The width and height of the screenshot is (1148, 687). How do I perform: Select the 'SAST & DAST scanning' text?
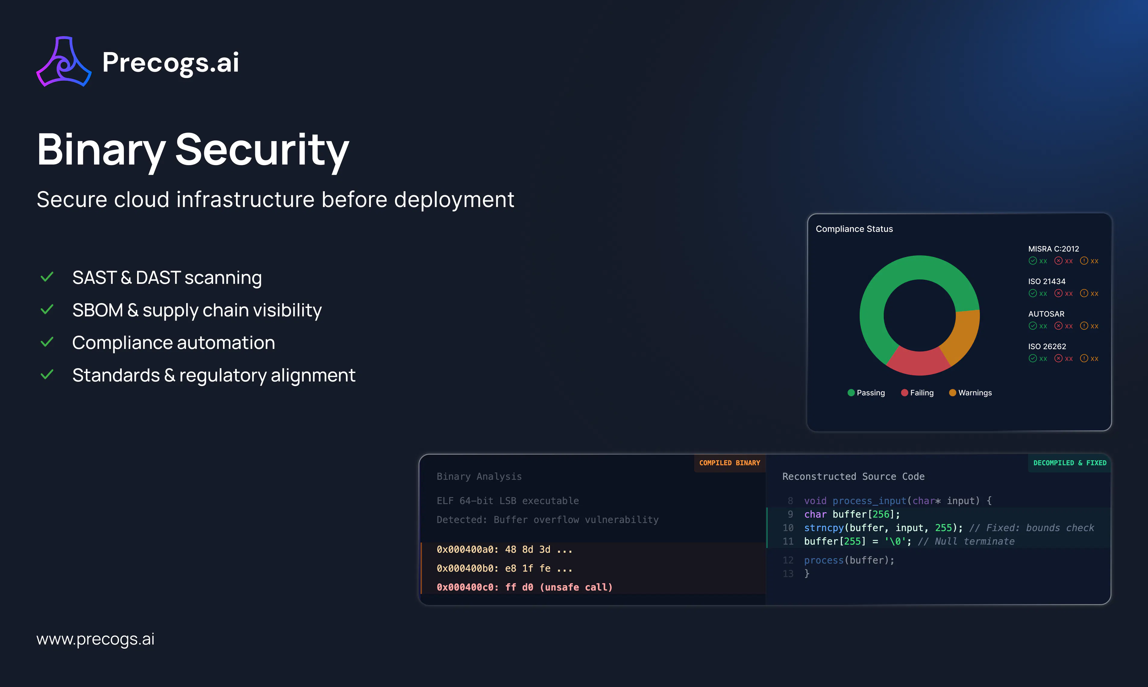pos(167,278)
